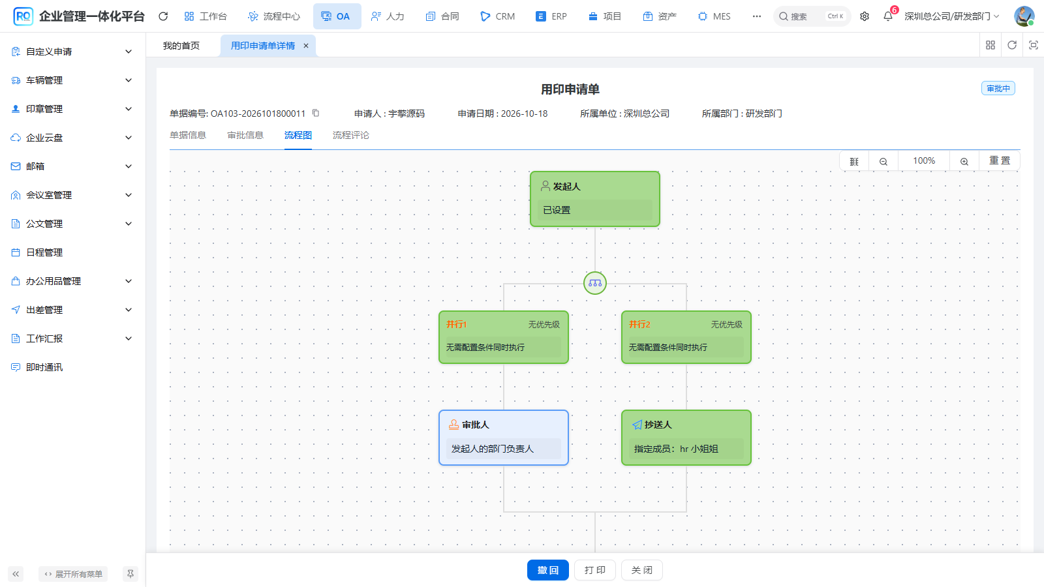Image resolution: width=1044 pixels, height=587 pixels.
Task: Switch to the 单据信息 tab
Action: 188,135
